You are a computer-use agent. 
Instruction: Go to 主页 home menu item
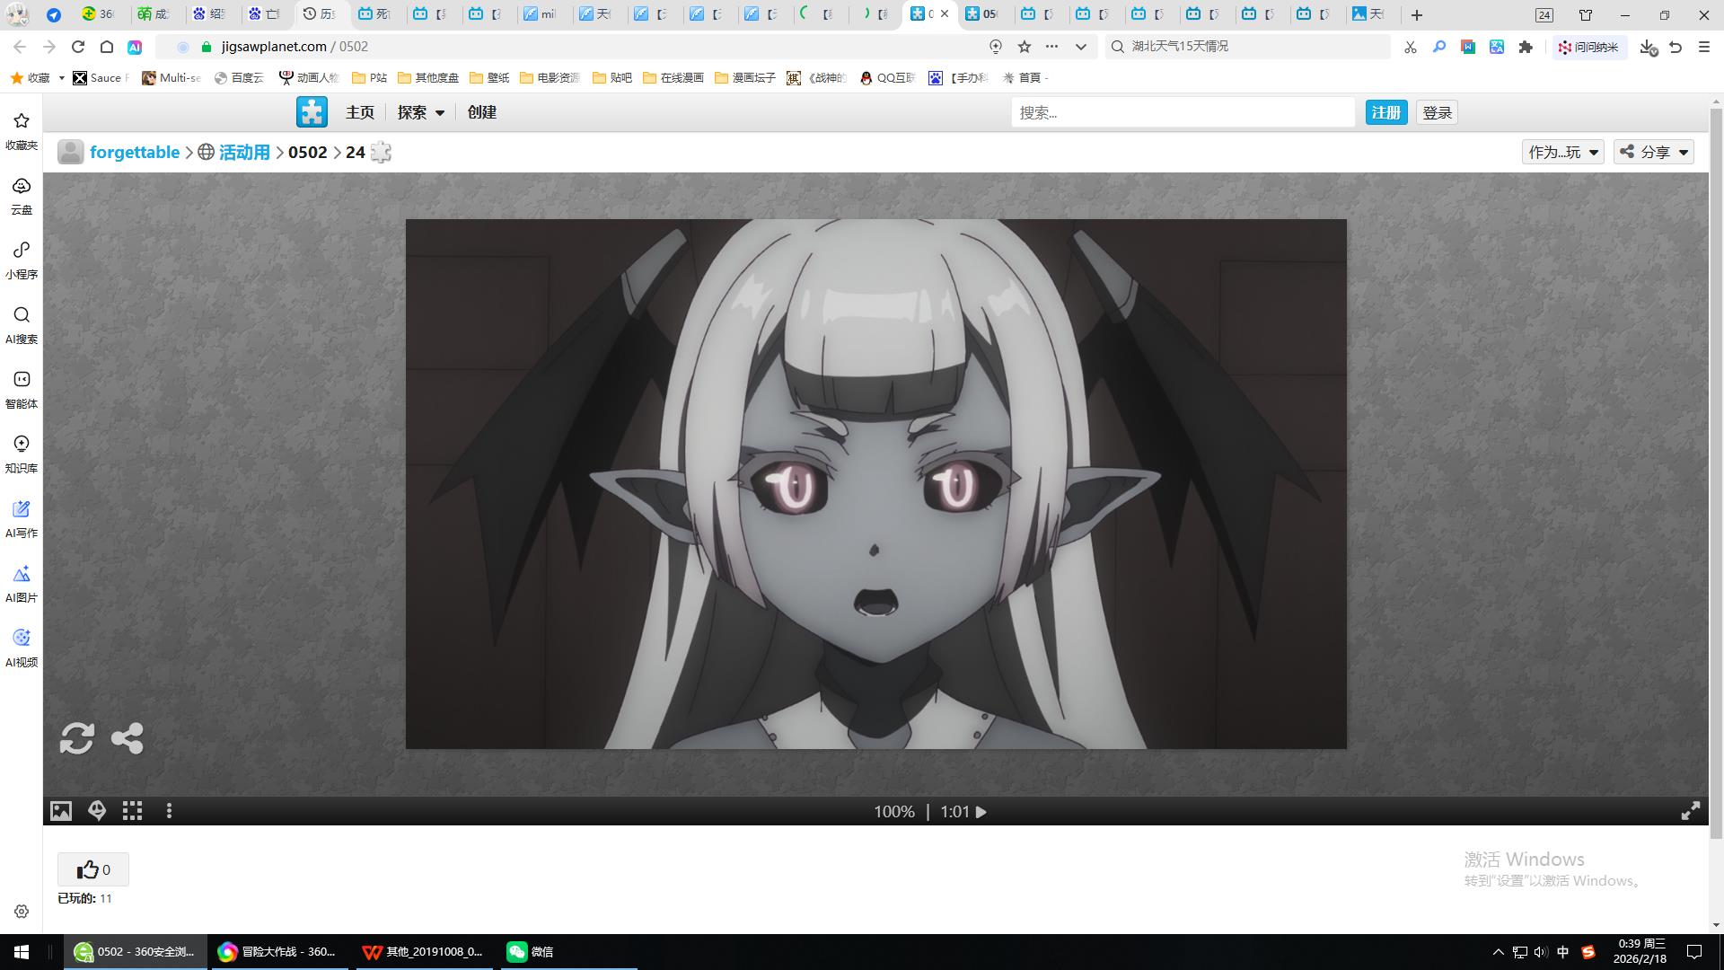point(360,112)
